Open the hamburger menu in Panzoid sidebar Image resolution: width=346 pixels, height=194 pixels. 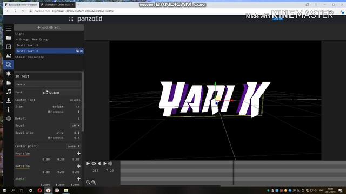coord(9,29)
